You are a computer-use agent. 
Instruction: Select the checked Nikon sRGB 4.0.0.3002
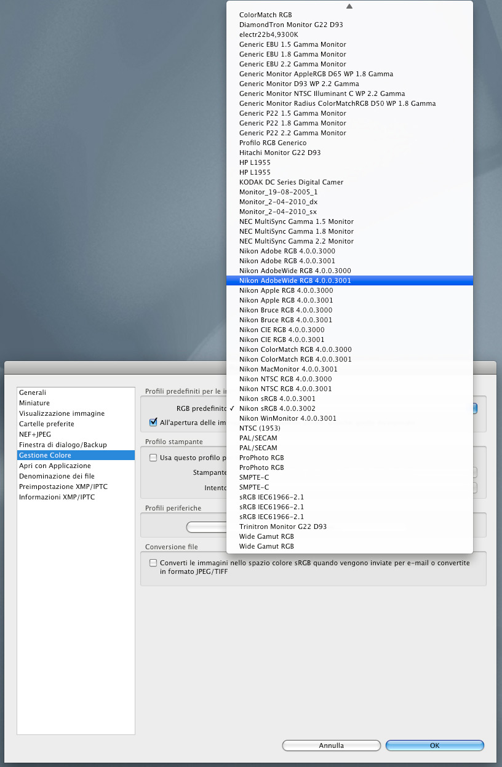click(349, 408)
